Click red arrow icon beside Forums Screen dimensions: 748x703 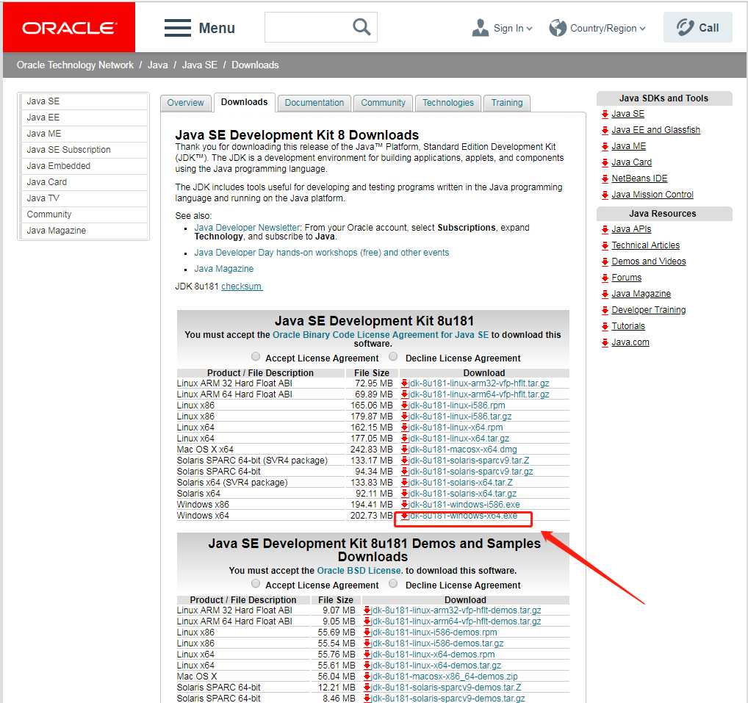(x=605, y=278)
